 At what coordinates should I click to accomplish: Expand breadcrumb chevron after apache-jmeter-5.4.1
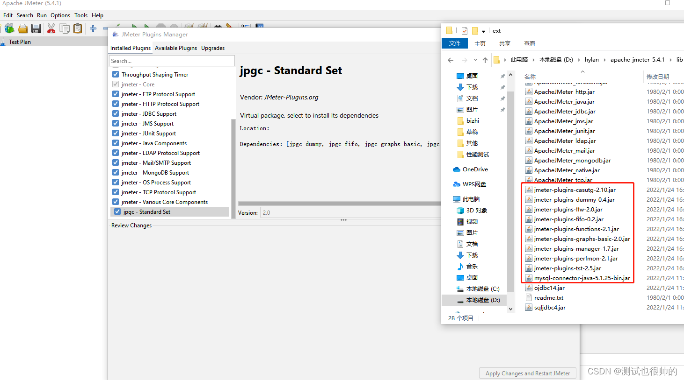(670, 60)
